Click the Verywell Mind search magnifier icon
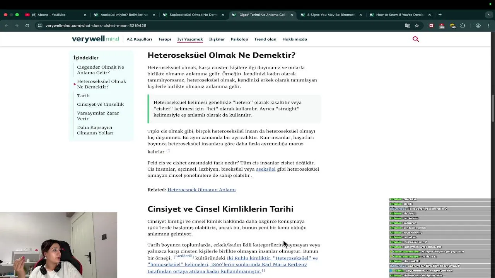Viewport: 495px width, 278px height. point(416,39)
